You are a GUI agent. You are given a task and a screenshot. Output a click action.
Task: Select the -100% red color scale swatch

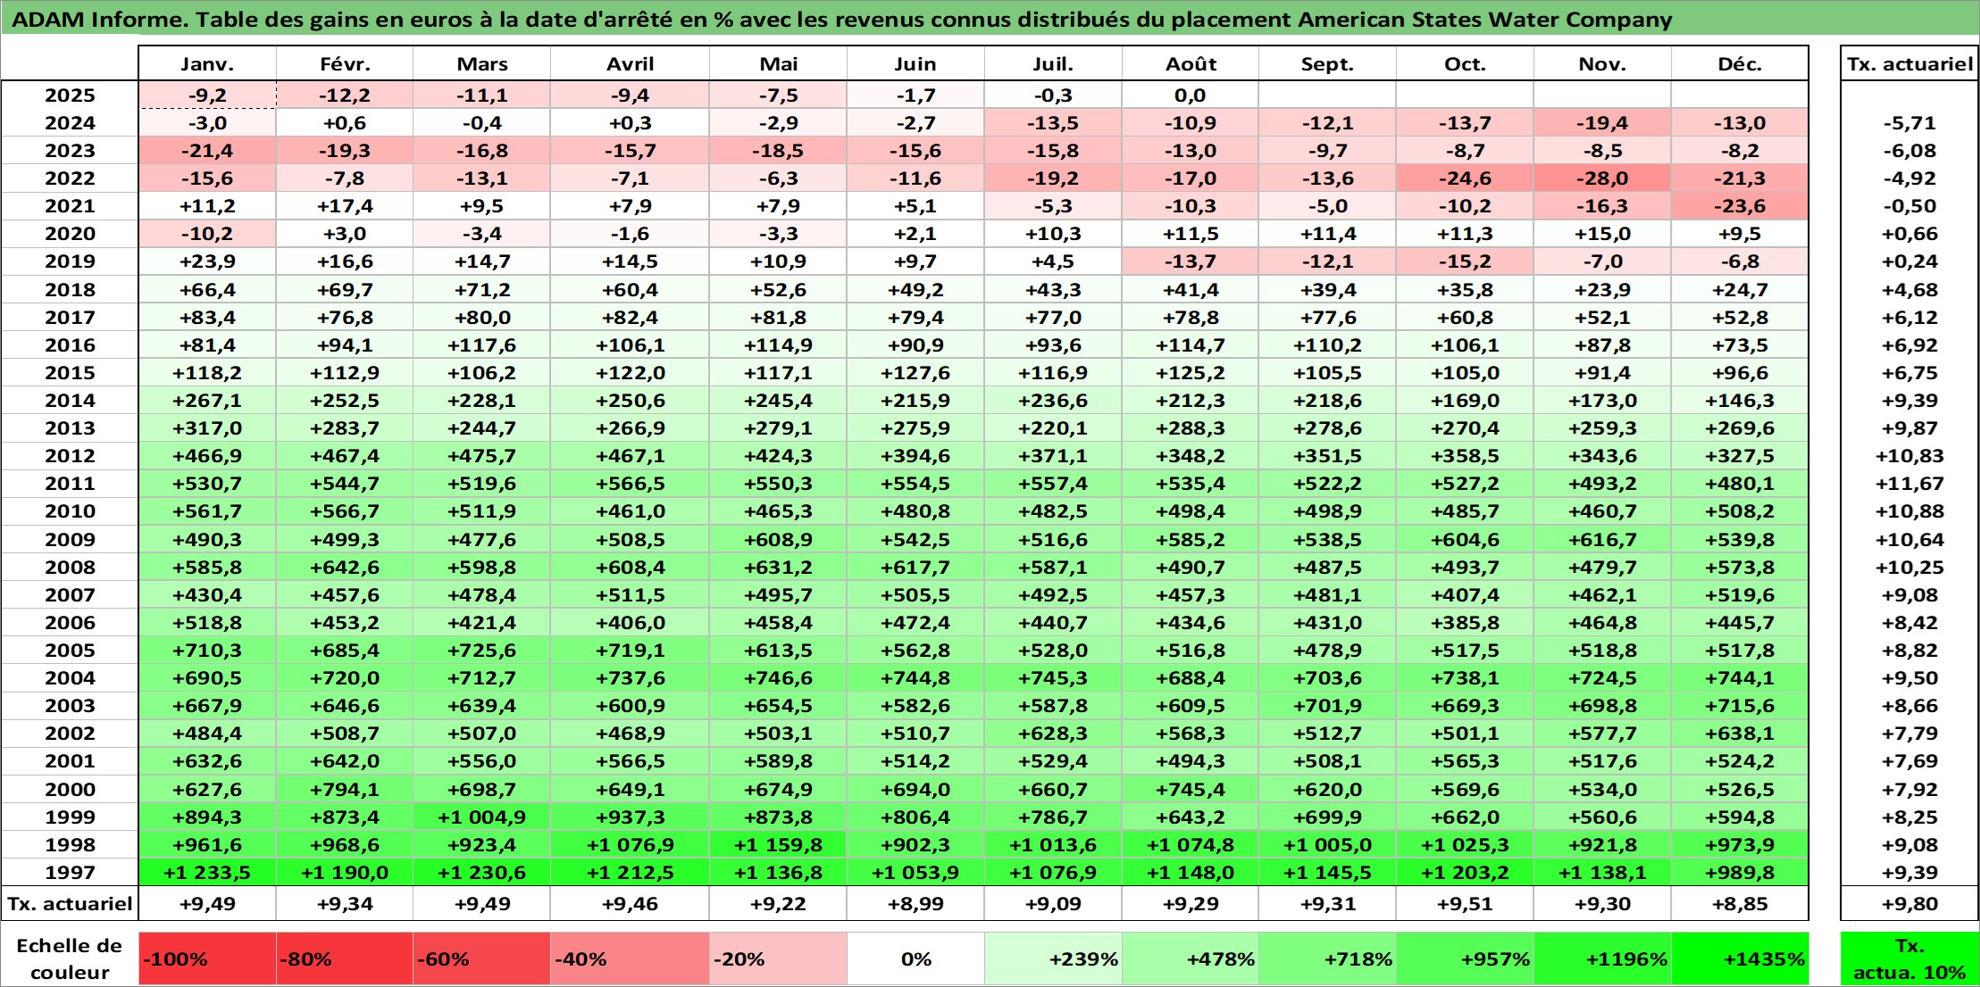click(x=207, y=959)
